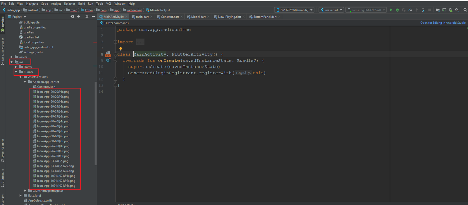468x205 pixels.
Task: Open the SM G925W8 (mobile) device dropdown
Action: coord(294,10)
